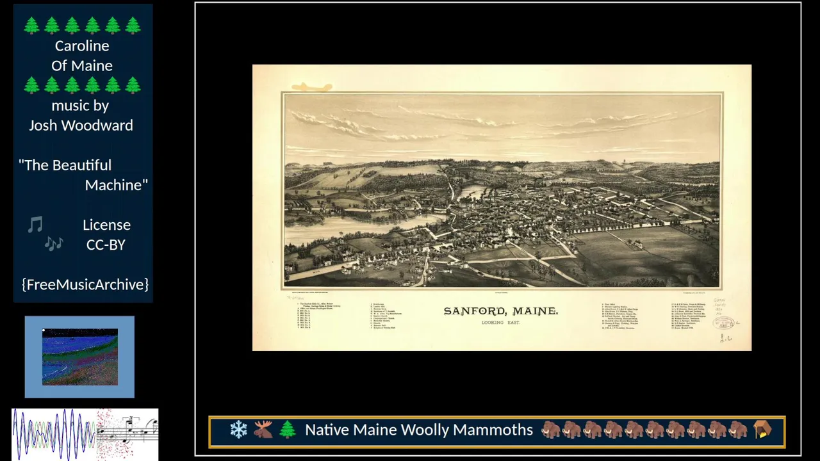
Task: Click the 'SANFORD, MAINE.' map title
Action: pyautogui.click(x=501, y=311)
